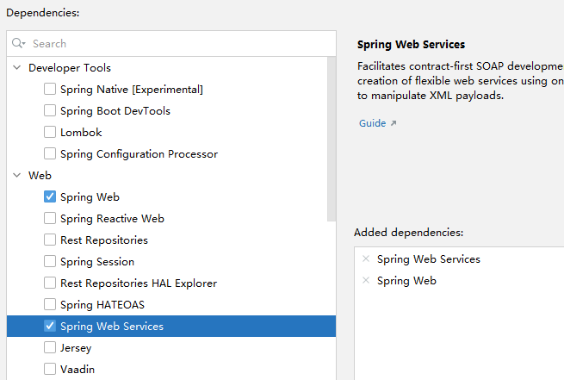Image resolution: width=564 pixels, height=380 pixels.
Task: Select the Web category label
Action: 40,175
